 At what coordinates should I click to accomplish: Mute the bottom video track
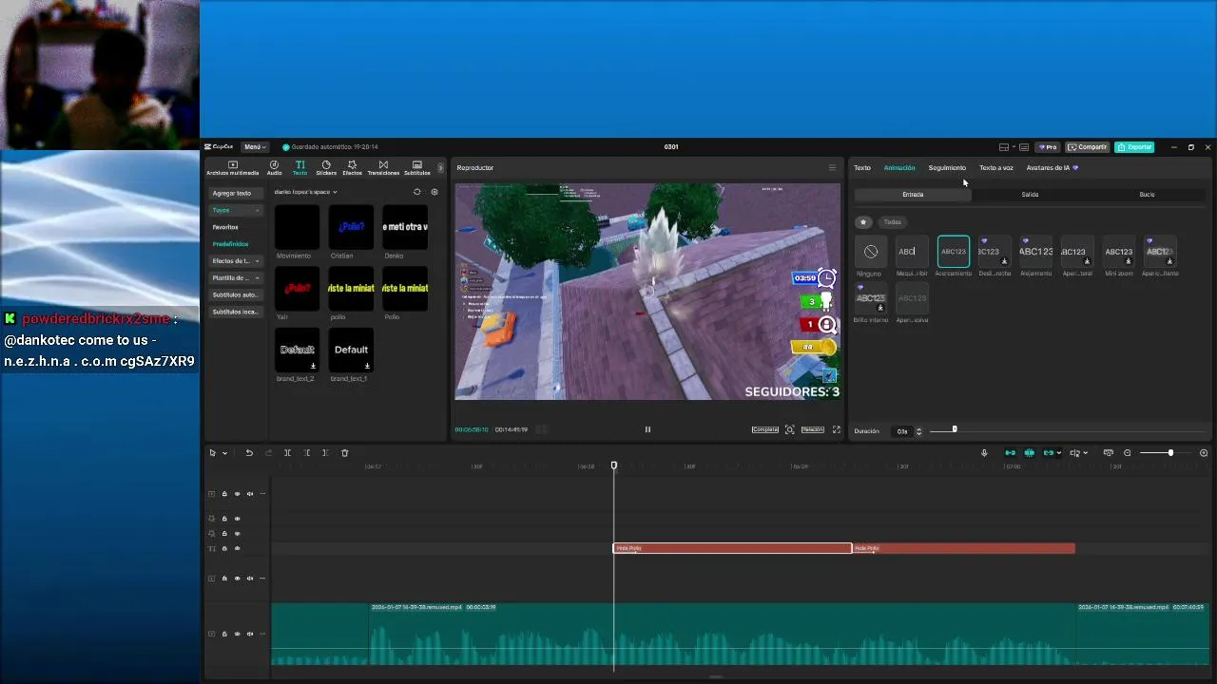tap(250, 634)
